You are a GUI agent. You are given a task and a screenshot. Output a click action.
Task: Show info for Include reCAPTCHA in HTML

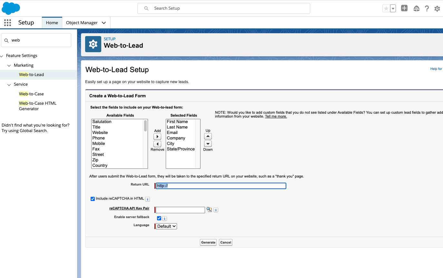click(147, 199)
